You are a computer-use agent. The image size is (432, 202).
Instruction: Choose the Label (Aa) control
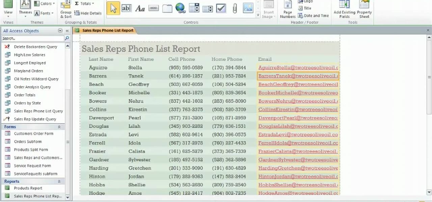pyautogui.click(x=140, y=8)
